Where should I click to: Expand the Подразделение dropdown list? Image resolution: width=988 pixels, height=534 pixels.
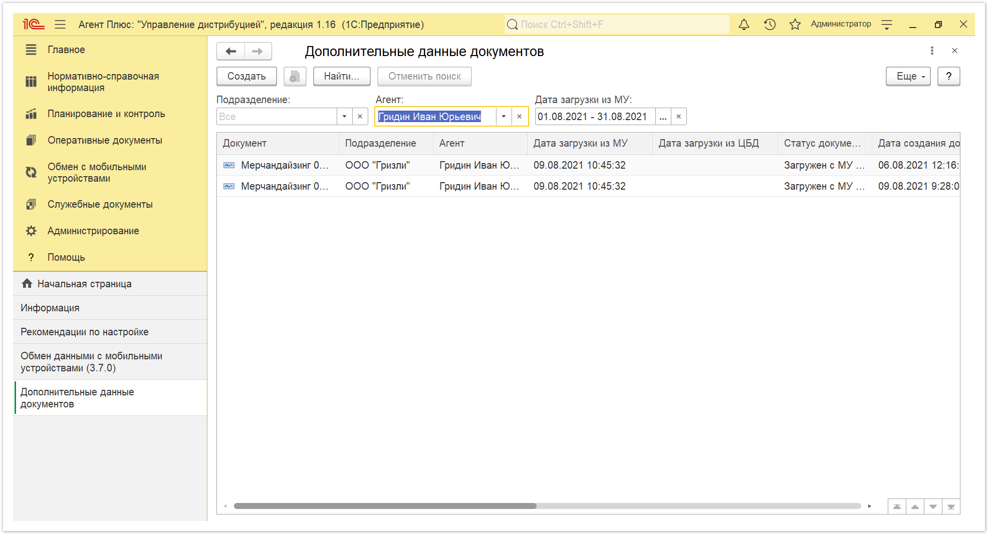tap(344, 117)
